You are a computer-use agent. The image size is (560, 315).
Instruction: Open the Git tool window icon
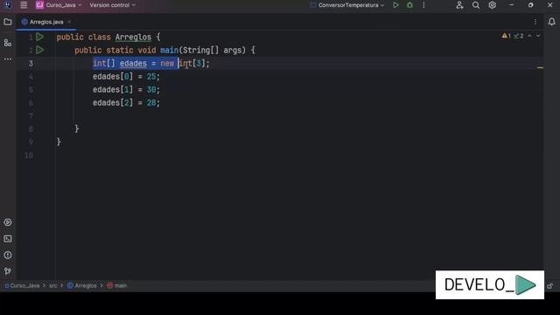click(x=8, y=271)
